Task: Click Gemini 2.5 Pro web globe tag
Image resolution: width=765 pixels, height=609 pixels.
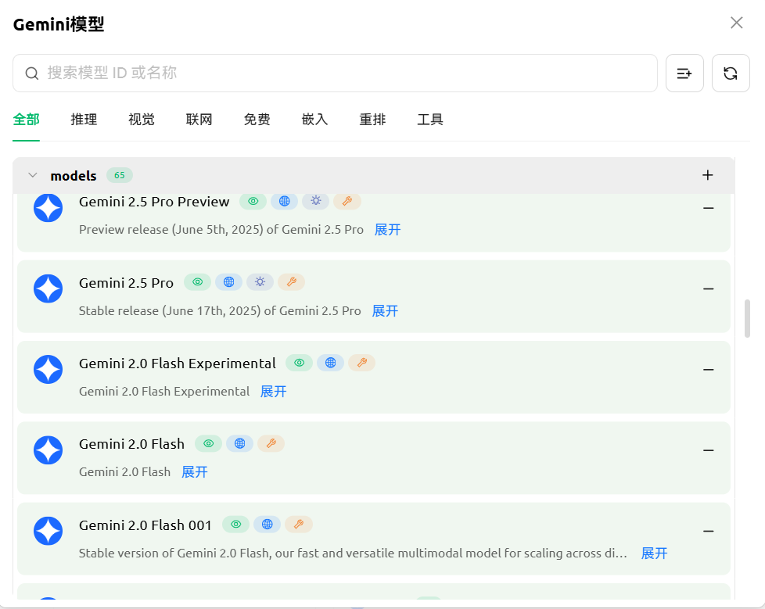Action: pyautogui.click(x=229, y=282)
